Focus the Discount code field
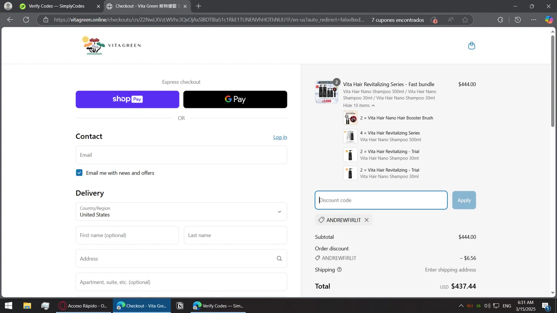This screenshot has height=313, width=557. pyautogui.click(x=381, y=200)
